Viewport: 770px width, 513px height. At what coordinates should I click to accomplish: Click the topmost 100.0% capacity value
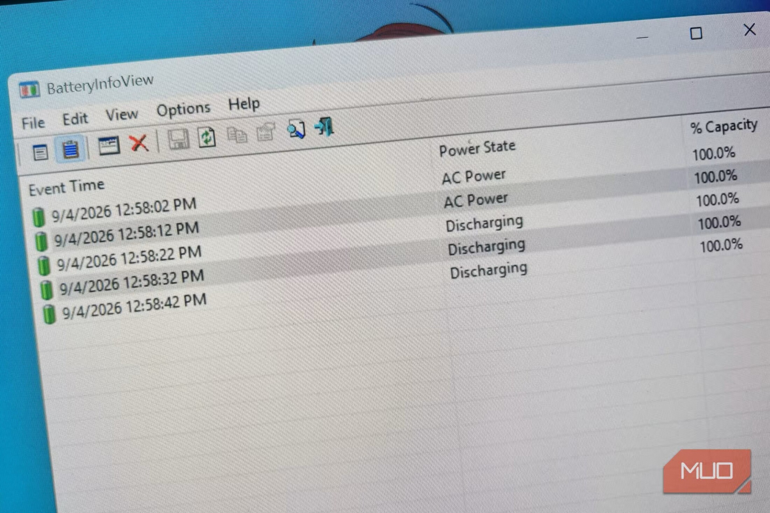[x=714, y=154]
